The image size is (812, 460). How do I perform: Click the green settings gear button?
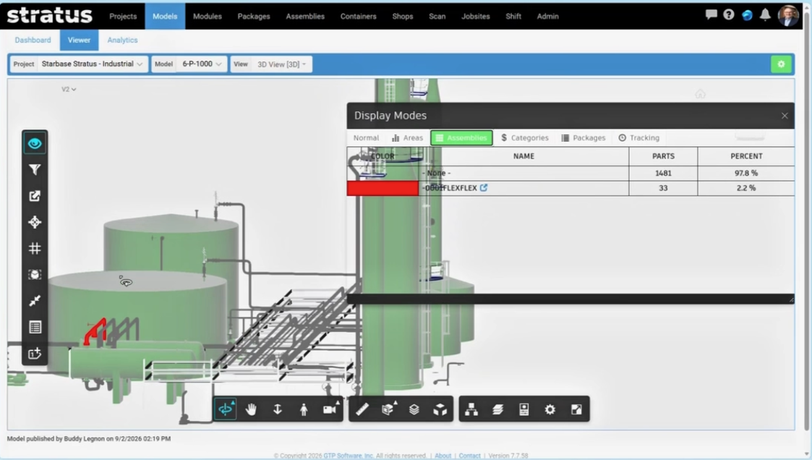781,64
